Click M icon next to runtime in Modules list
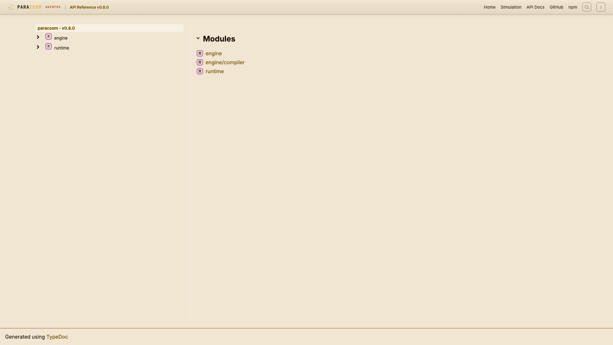This screenshot has width=613, height=345. [x=200, y=71]
